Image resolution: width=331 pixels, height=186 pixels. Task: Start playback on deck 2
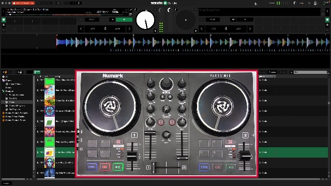[245, 20]
